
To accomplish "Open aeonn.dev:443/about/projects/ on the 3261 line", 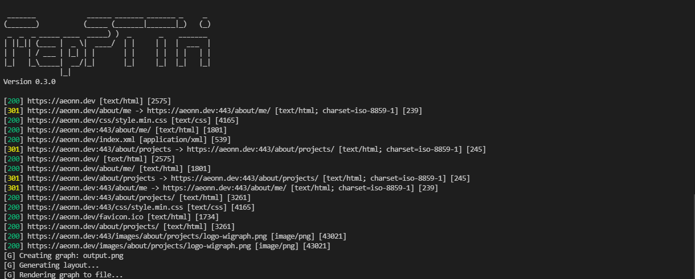I will pyautogui.click(x=101, y=198).
